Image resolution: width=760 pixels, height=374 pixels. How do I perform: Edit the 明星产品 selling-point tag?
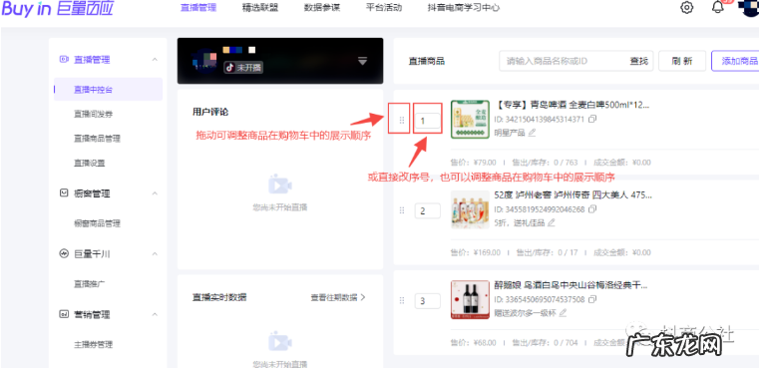coord(533,133)
